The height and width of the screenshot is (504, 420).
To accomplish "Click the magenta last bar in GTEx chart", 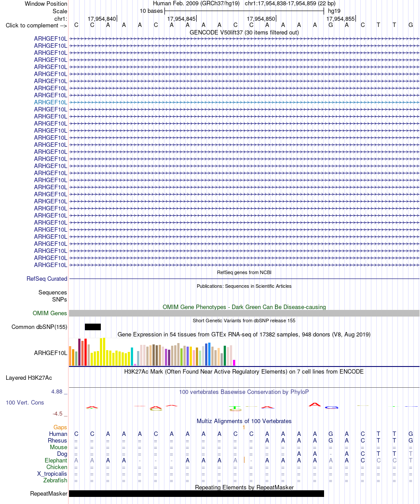I will [234, 363].
